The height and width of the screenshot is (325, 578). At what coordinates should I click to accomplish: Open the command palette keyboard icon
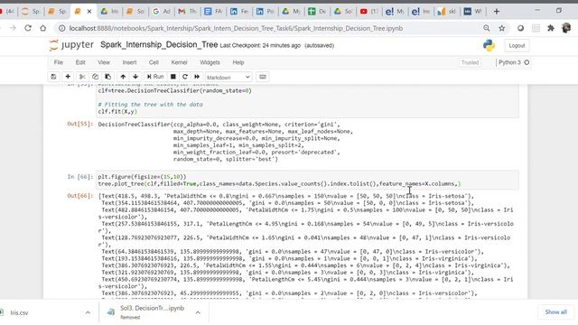263,77
